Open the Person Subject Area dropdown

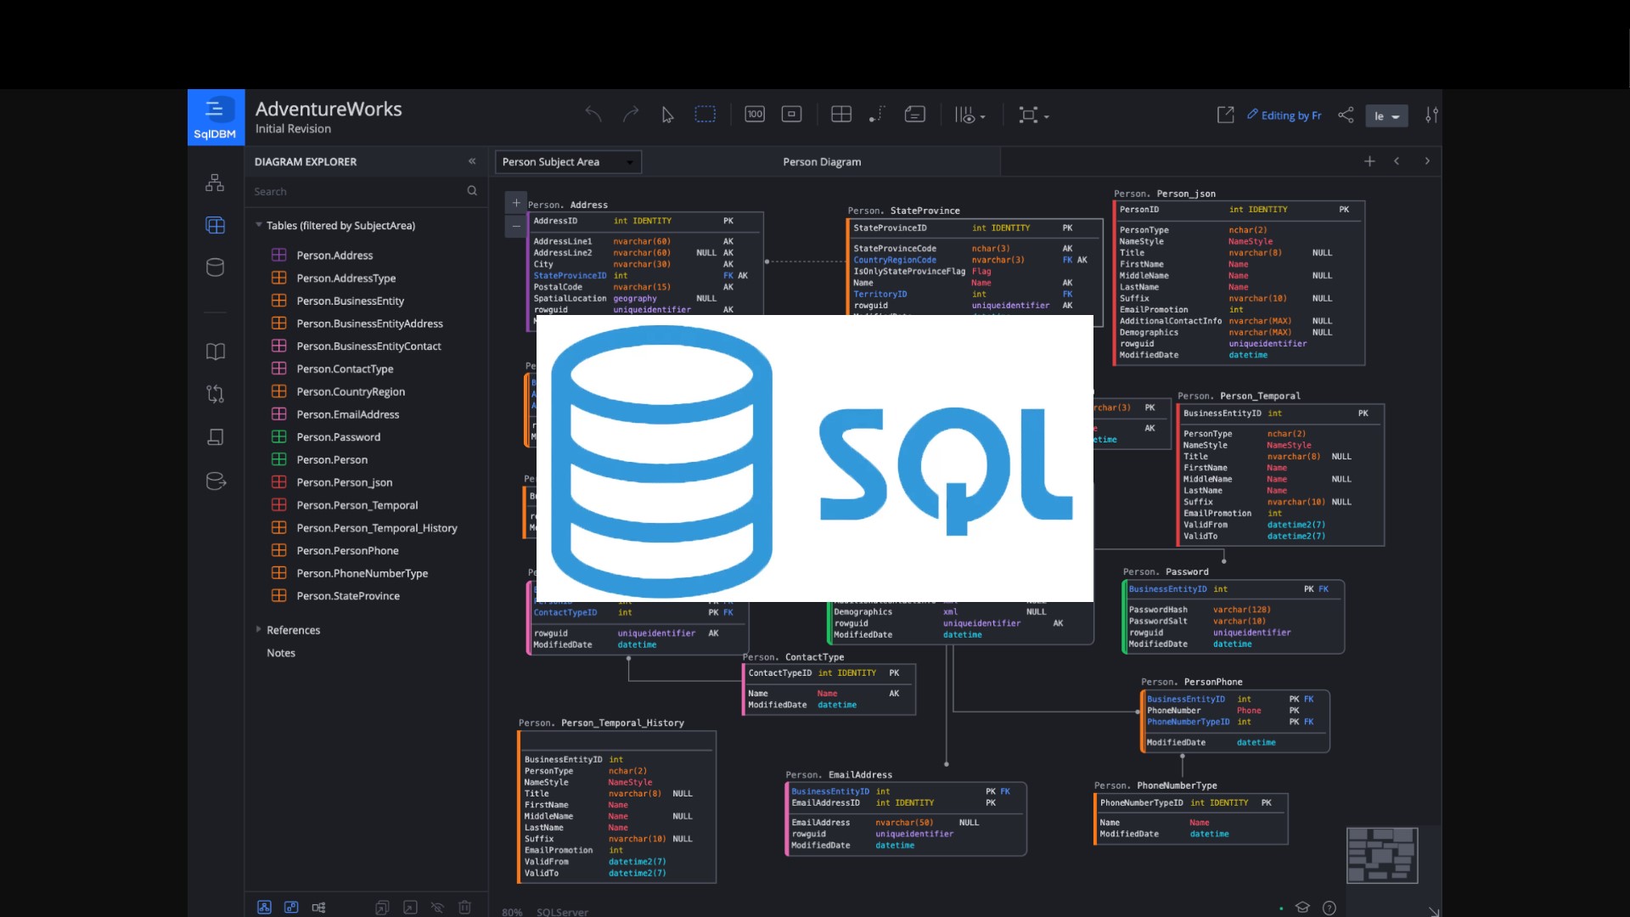[x=568, y=162]
